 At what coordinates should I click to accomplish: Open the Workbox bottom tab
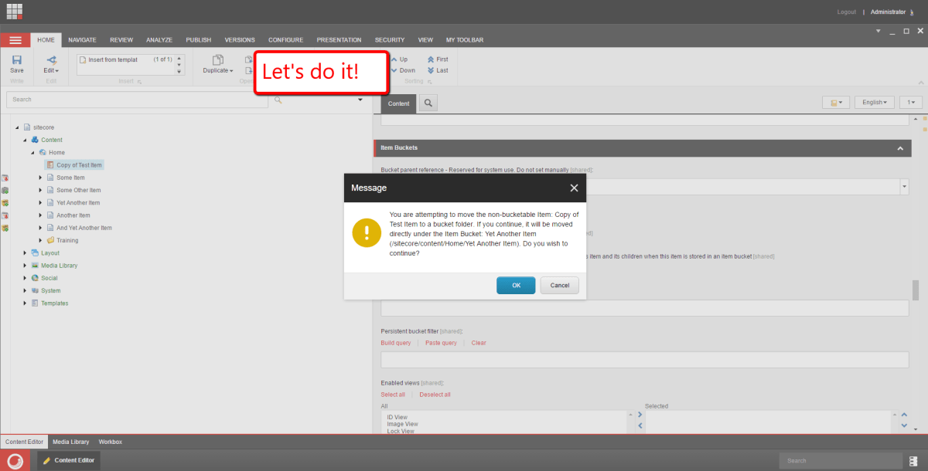[110, 442]
